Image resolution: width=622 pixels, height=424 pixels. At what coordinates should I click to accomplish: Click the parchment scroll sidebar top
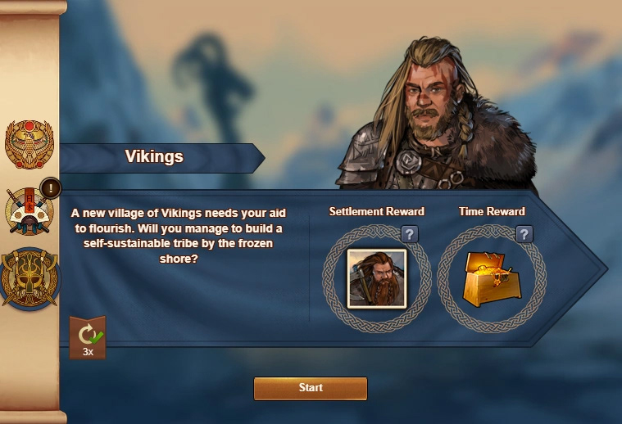[x=33, y=7]
